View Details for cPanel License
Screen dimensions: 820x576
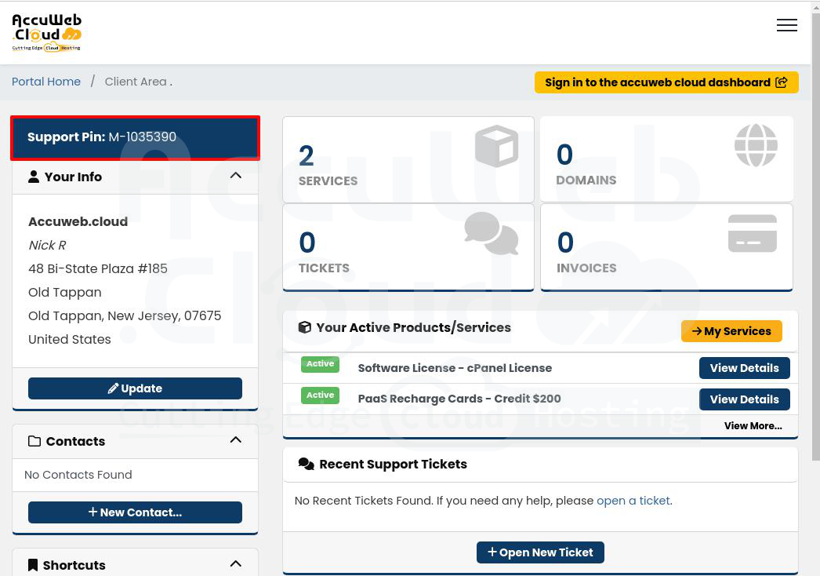point(744,368)
